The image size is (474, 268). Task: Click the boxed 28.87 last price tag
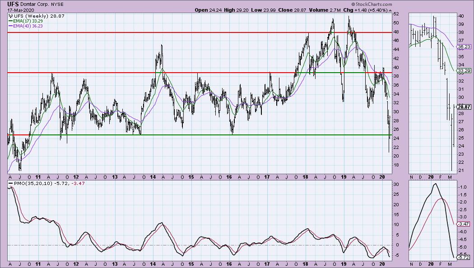(x=464, y=107)
